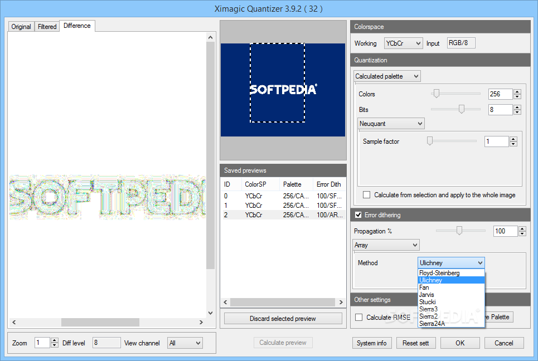The image size is (538, 361).
Task: Toggle the Error dithering checkbox
Action: tap(358, 215)
